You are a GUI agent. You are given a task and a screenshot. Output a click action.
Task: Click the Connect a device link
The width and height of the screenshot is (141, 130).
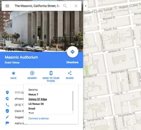click(x=39, y=118)
